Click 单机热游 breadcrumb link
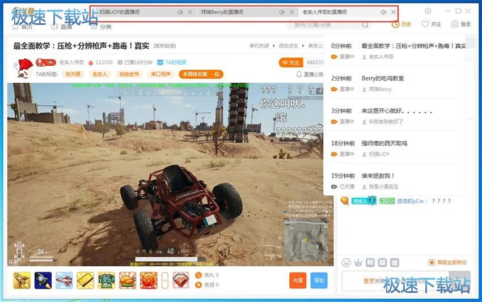482x302 pixels. pyautogui.click(x=259, y=46)
